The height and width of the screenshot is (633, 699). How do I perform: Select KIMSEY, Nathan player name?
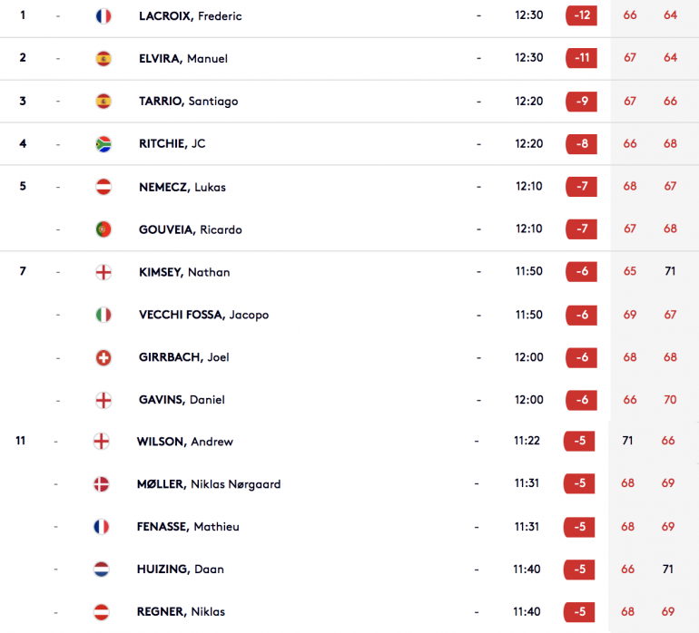184,272
